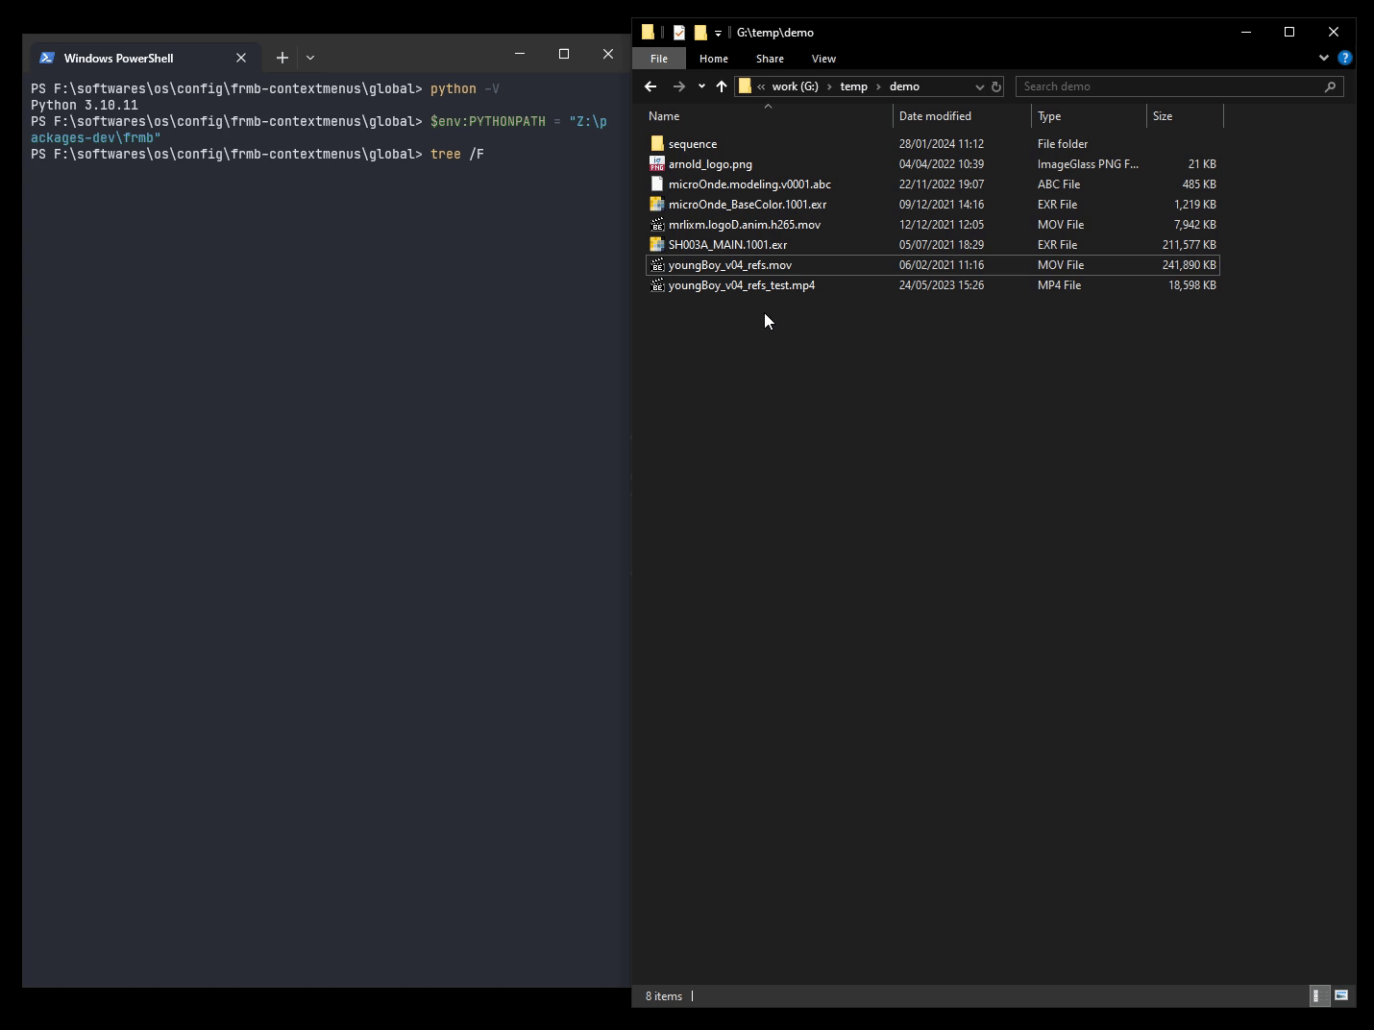Select microOnde_BaseColor.1001.exr file icon
This screenshot has height=1030, width=1374.
pos(657,205)
